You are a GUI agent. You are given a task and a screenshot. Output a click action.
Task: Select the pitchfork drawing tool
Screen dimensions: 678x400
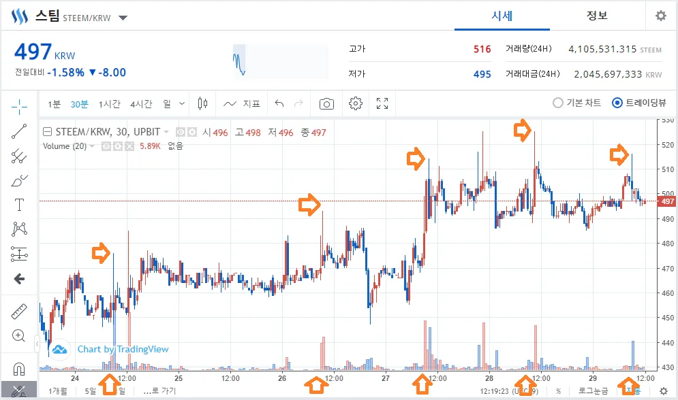19,156
